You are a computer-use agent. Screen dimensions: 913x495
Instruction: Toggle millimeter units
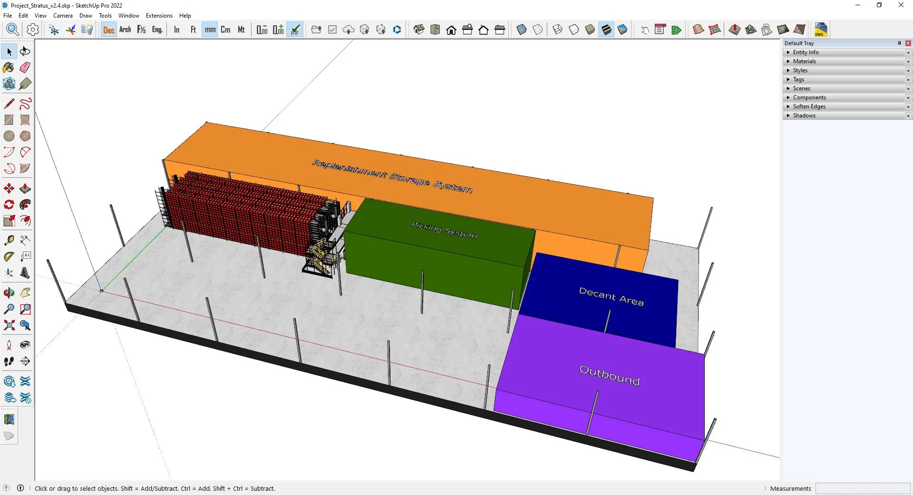[x=210, y=29]
